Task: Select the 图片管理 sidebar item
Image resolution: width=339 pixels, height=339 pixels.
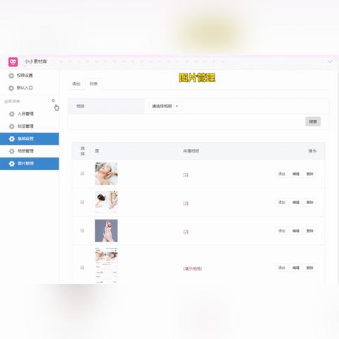Action: 30,164
